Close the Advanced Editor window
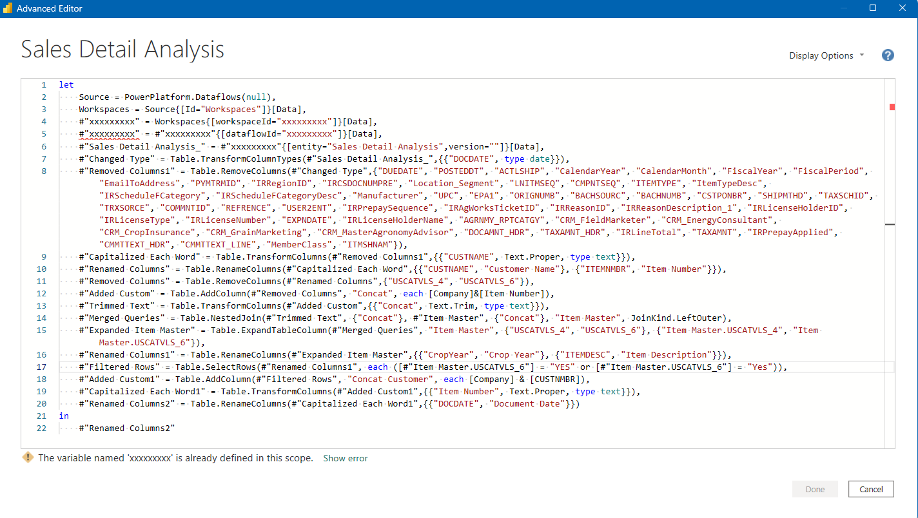Screen dimensions: 918x518 903,8
